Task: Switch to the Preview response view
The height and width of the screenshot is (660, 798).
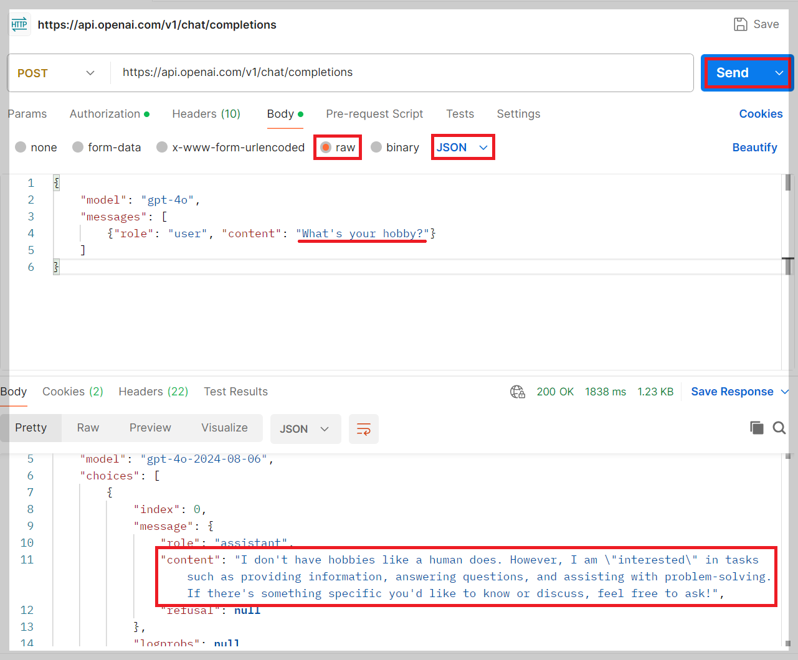Action: click(x=150, y=428)
